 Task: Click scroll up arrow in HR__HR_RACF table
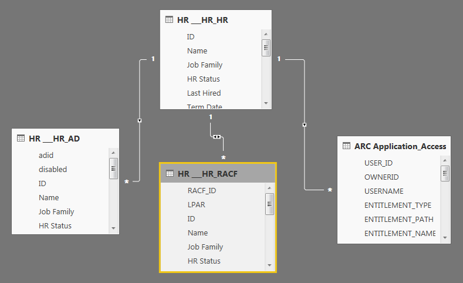(x=269, y=188)
